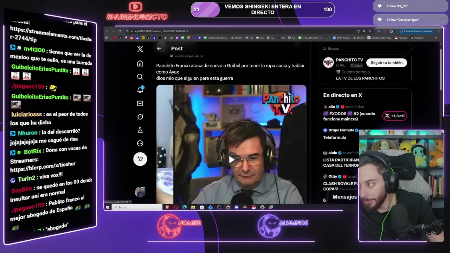The width and height of the screenshot is (450, 253).
Task: Open Planificación_Febrer... bookmark
Action: click(x=216, y=38)
